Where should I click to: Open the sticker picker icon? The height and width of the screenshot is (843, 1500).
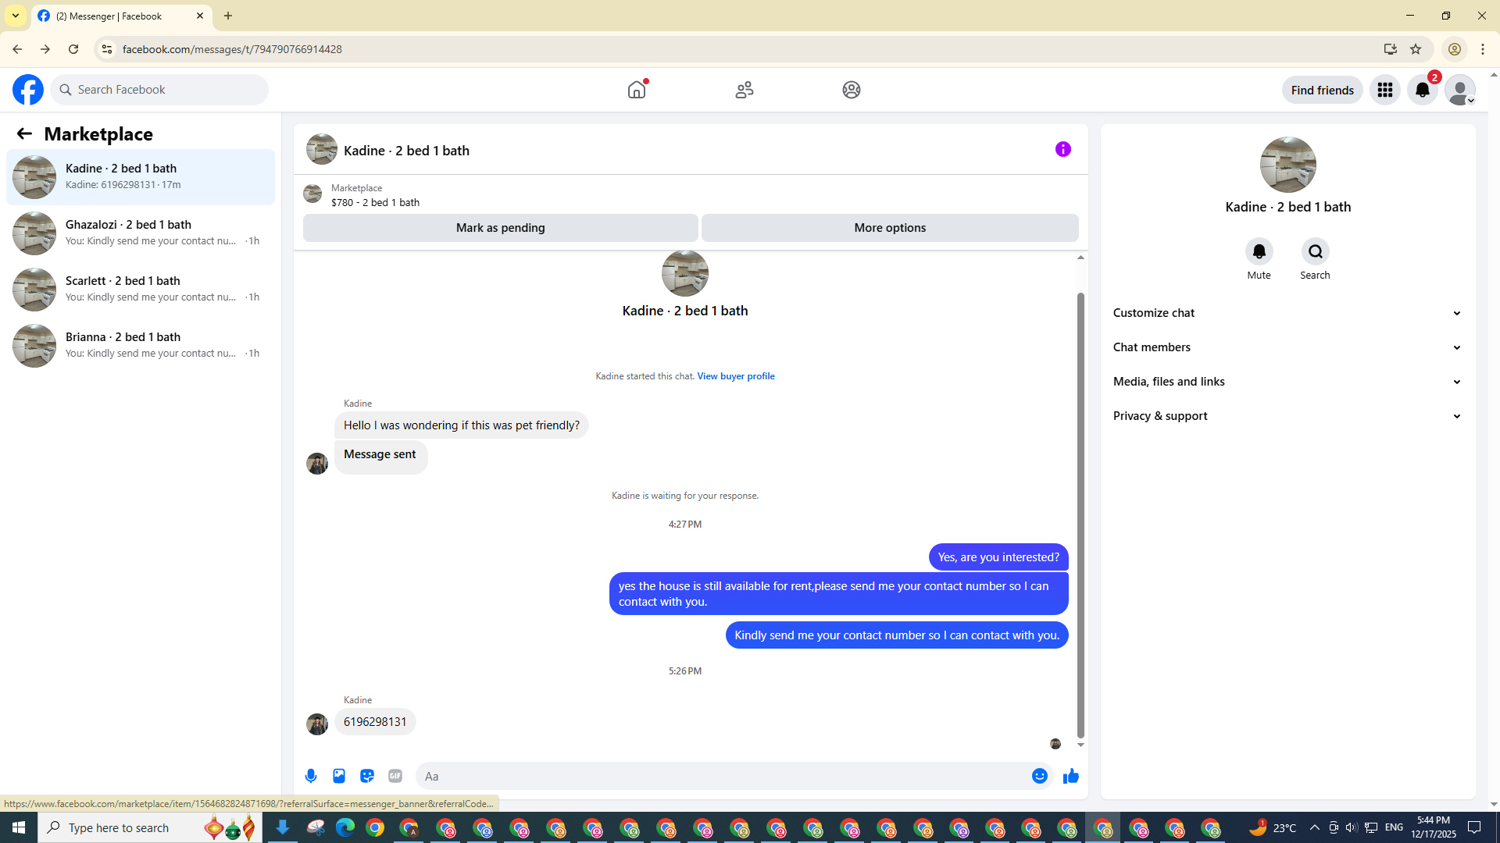point(367,776)
